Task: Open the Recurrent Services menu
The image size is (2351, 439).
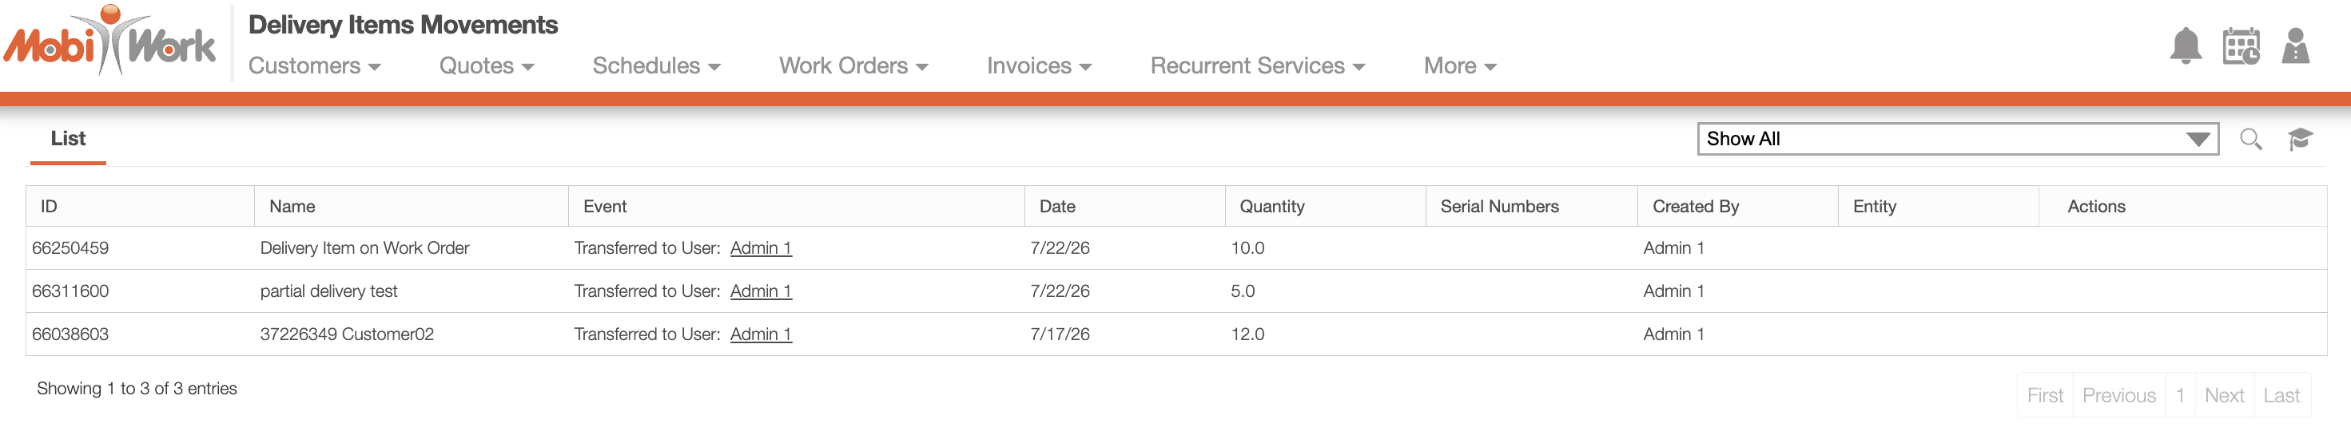Action: coord(1258,66)
